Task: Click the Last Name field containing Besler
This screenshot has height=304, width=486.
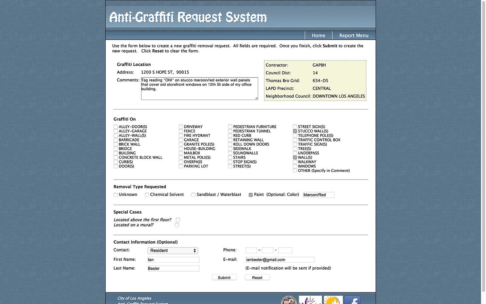Action: point(173,268)
